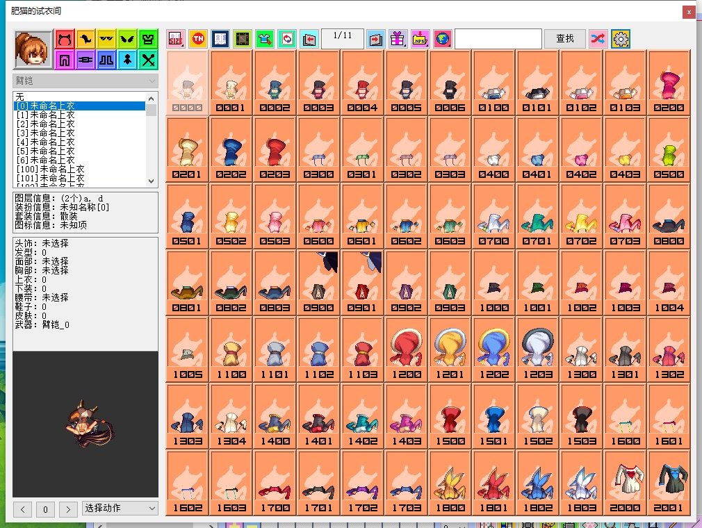Click the previous frame < button
The width and height of the screenshot is (702, 528).
pyautogui.click(x=22, y=509)
